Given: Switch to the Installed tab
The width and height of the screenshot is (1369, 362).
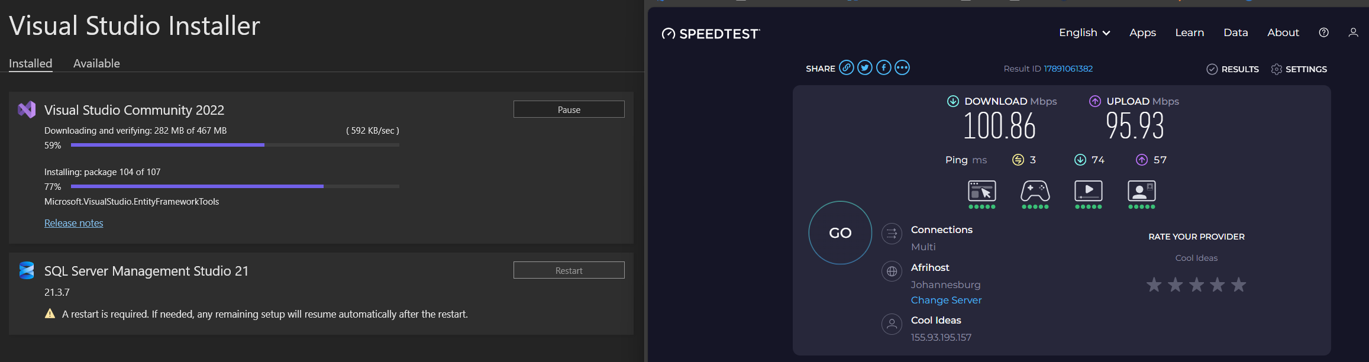Looking at the screenshot, I should coord(31,63).
